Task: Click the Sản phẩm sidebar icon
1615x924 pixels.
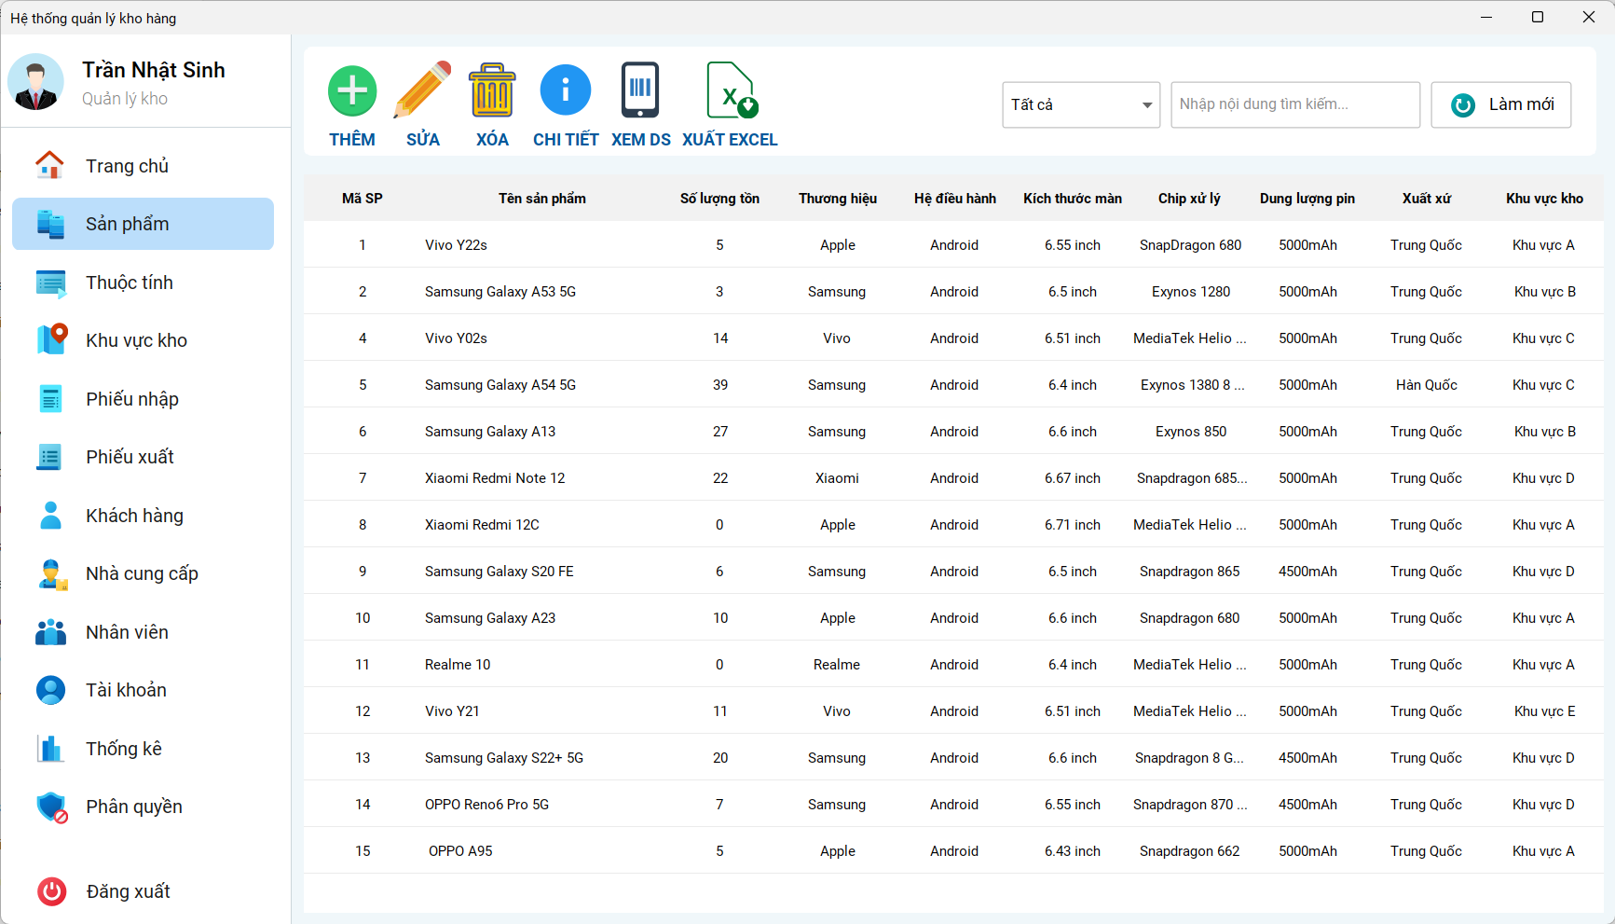Action: [50, 224]
